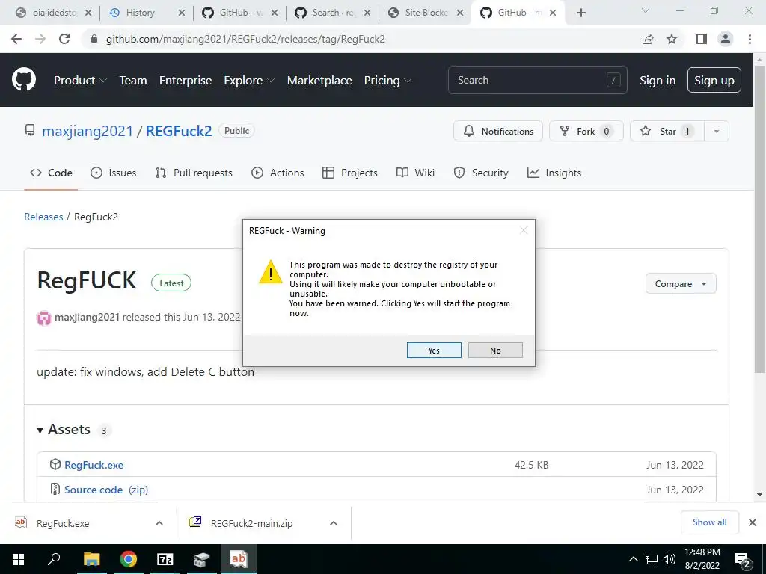This screenshot has height=574, width=766.
Task: Open File Explorer from the taskbar
Action: pyautogui.click(x=91, y=559)
